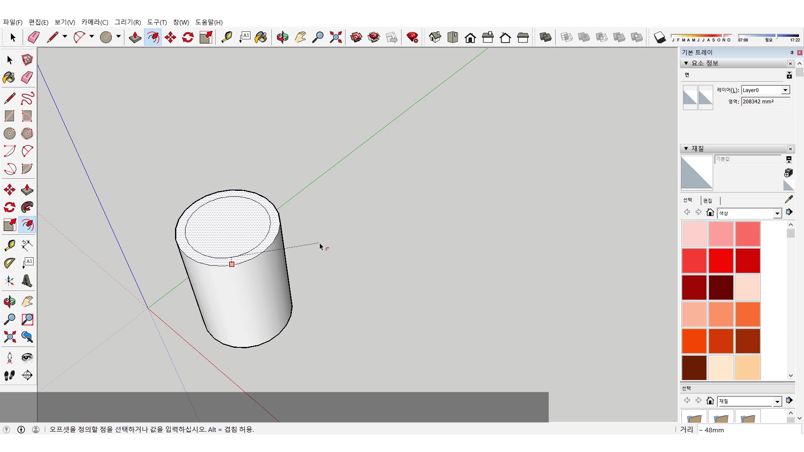The height and width of the screenshot is (452, 804).
Task: Switch to the 편집 materials tab
Action: pos(708,200)
